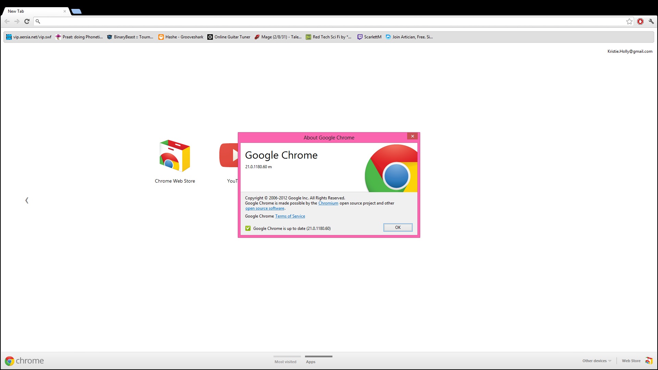Uncheck Google Chrome is up to date checkbox
This screenshot has width=658, height=370.
248,228
